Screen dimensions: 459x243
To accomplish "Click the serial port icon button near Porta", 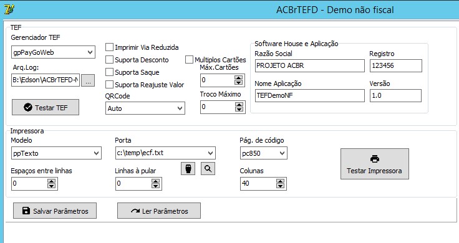I will [x=188, y=169].
